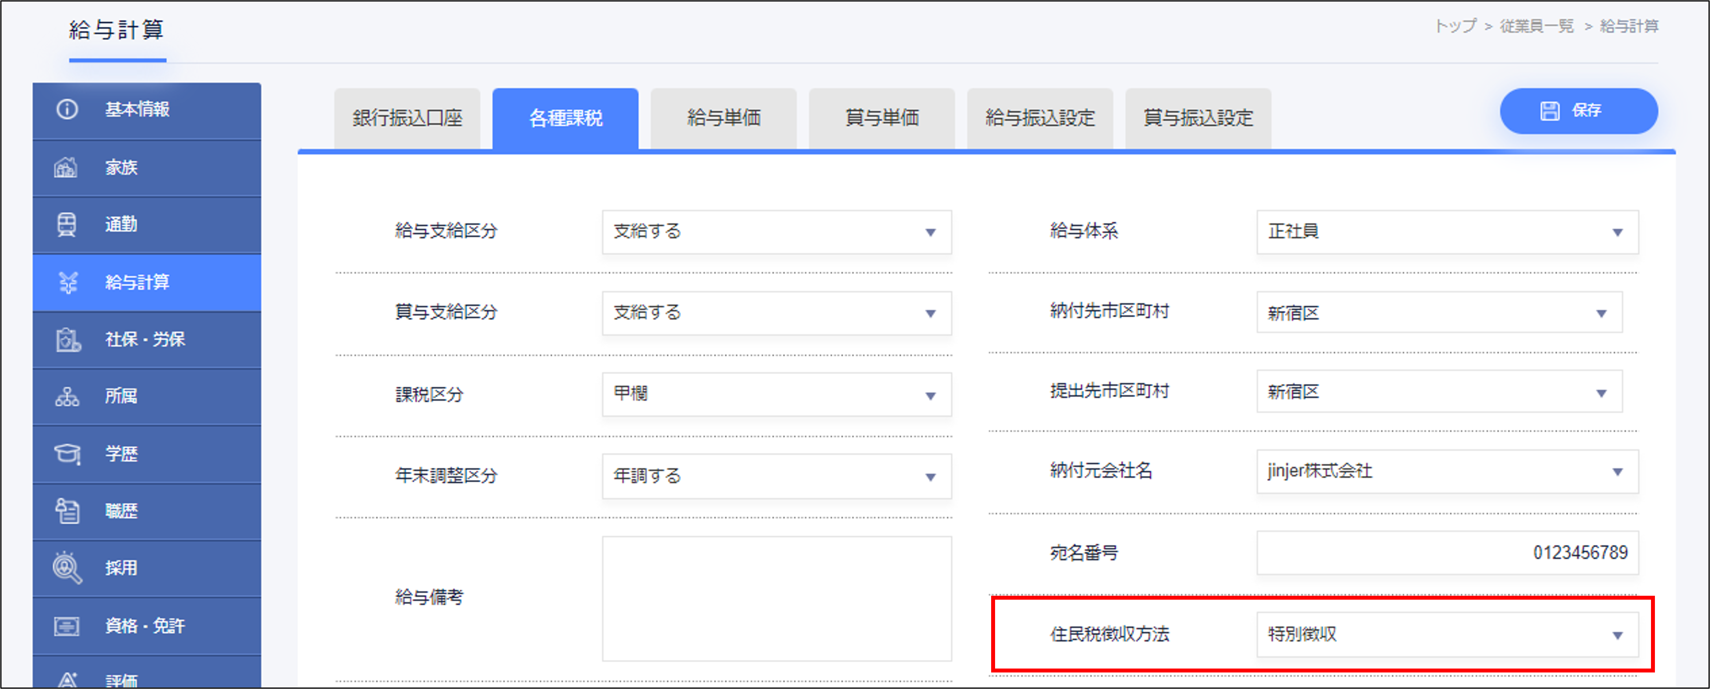Image resolution: width=1710 pixels, height=689 pixels.
Task: Open the 納付先市区町村 dropdown
Action: click(x=1440, y=313)
